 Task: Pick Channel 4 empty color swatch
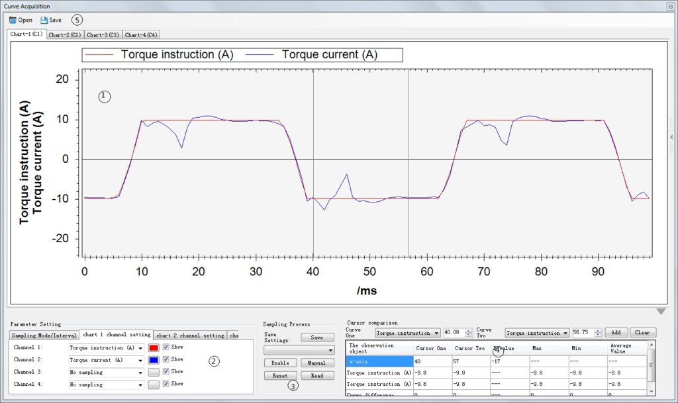154,384
